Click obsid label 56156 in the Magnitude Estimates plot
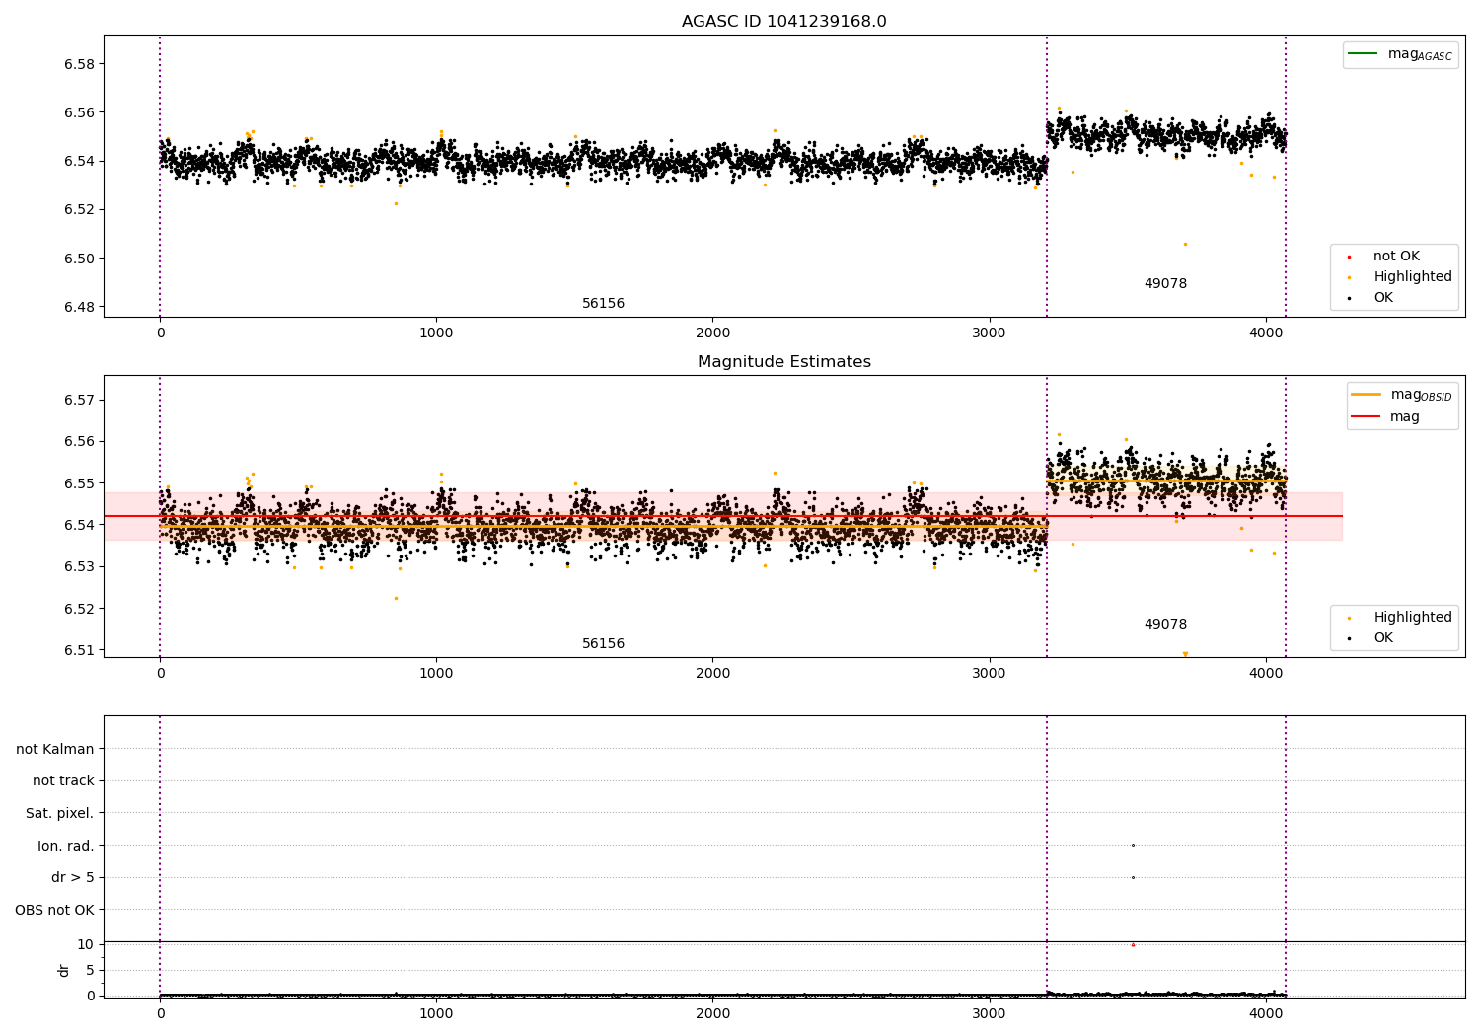The image size is (1480, 1036). point(603,644)
